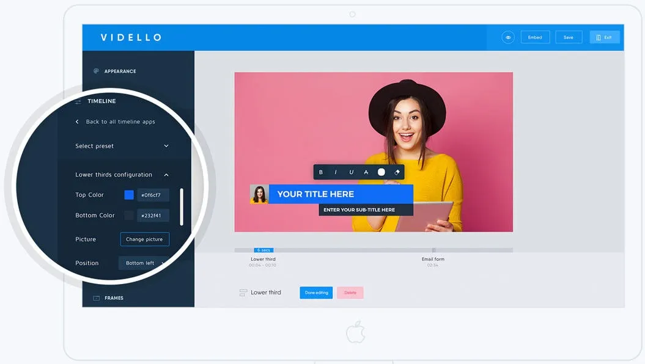The width and height of the screenshot is (645, 364).
Task: Click the Frames section icon
Action: (x=96, y=298)
